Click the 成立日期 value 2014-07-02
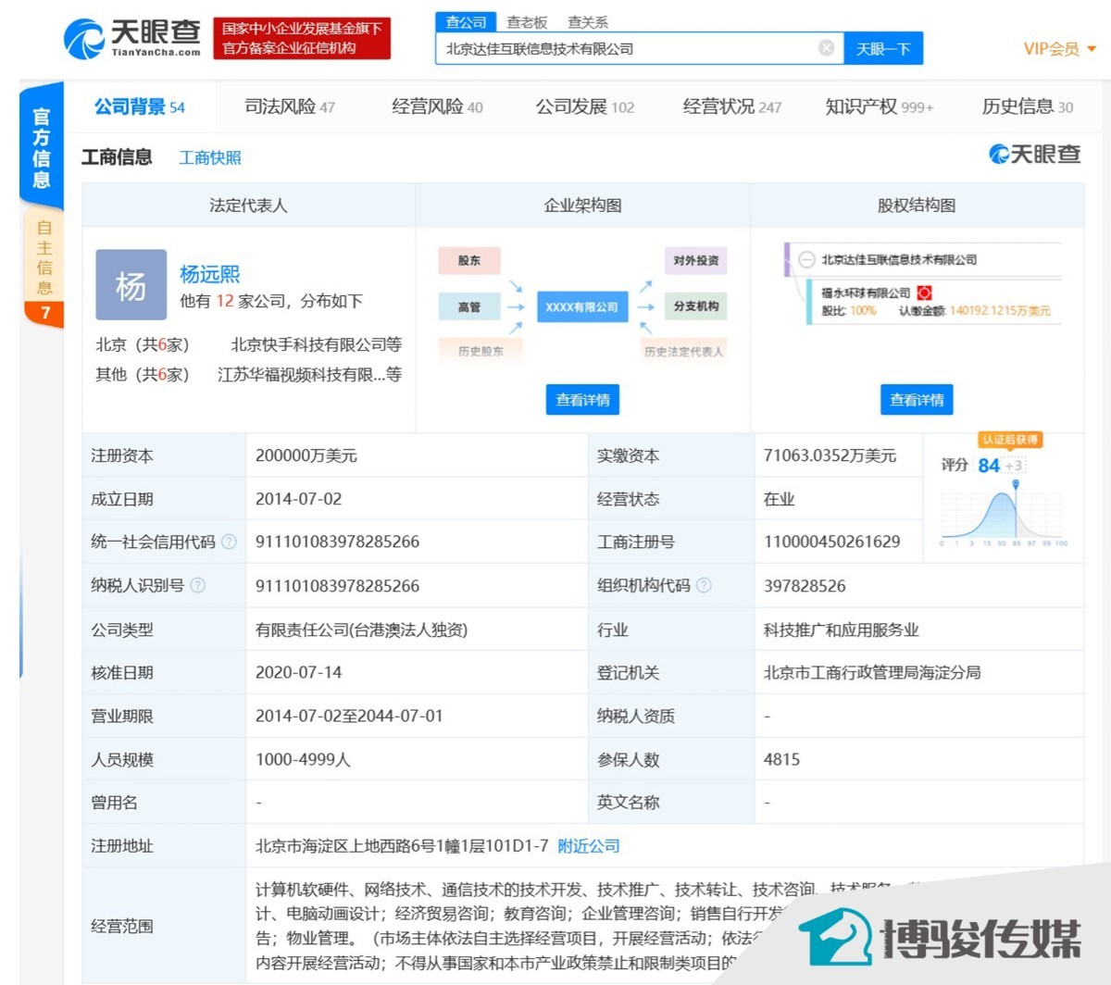Image resolution: width=1111 pixels, height=985 pixels. (298, 499)
